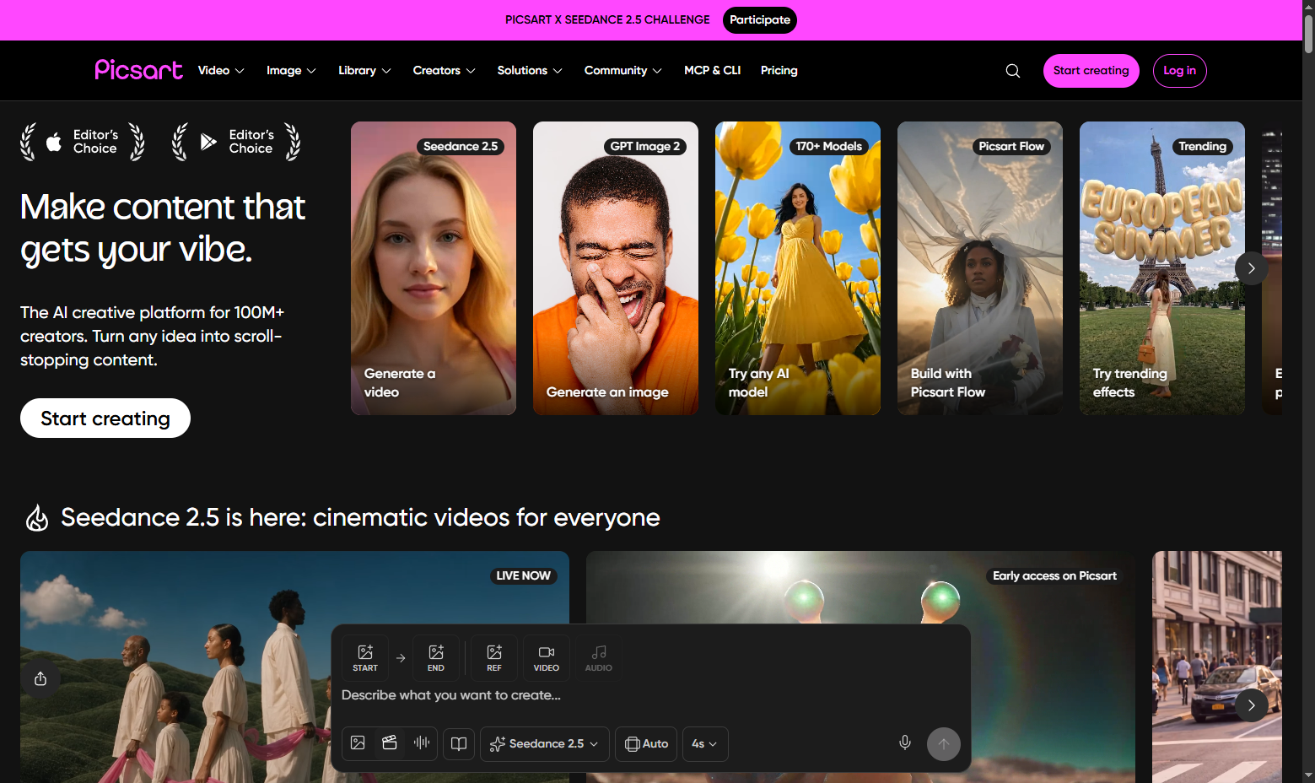Expand the Community menu

623,71
